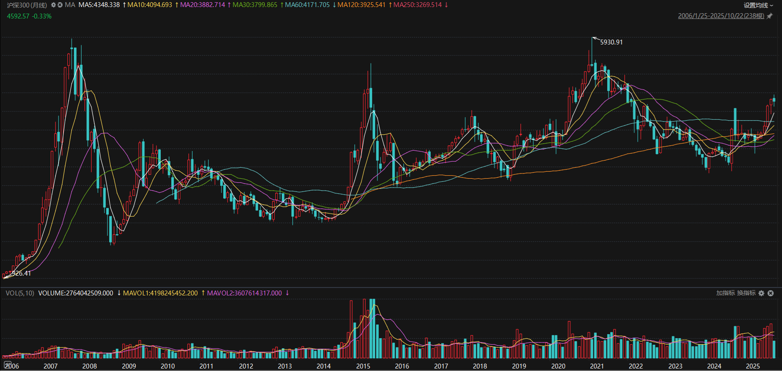Select the MAVOL1 volume average label
Image resolution: width=782 pixels, height=387 pixels.
(160, 293)
